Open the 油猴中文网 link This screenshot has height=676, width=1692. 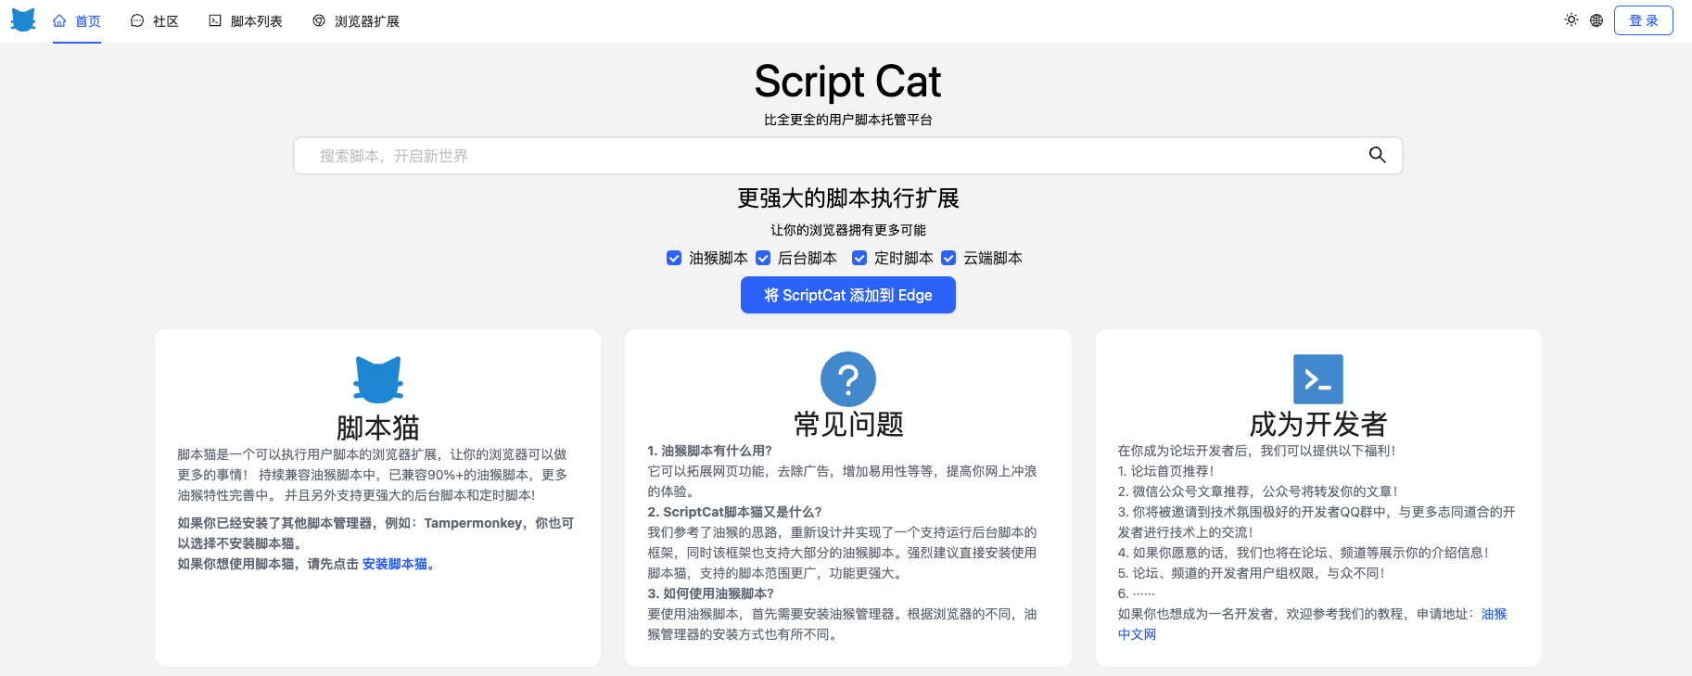(1494, 614)
